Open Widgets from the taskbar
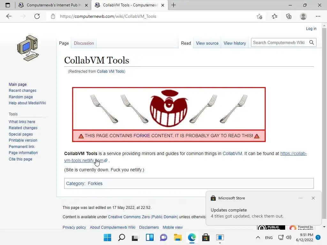 click(149, 237)
